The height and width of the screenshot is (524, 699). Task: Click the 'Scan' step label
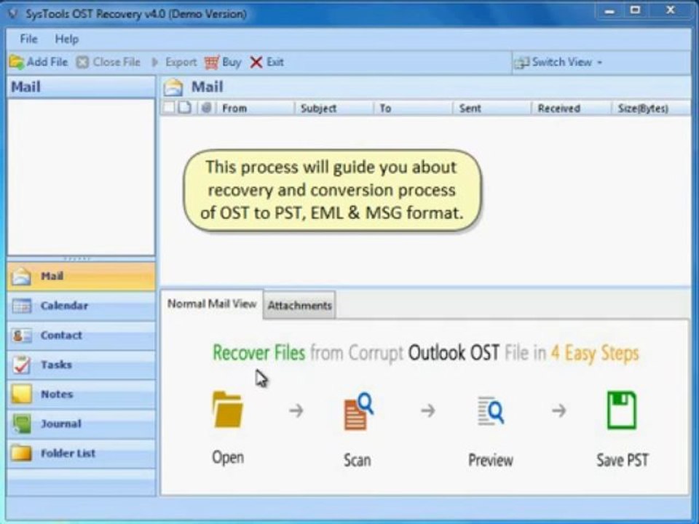point(357,460)
